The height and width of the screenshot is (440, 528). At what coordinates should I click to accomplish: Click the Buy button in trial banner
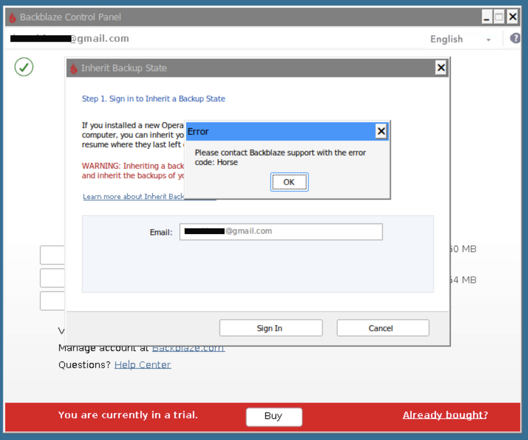[x=274, y=417]
